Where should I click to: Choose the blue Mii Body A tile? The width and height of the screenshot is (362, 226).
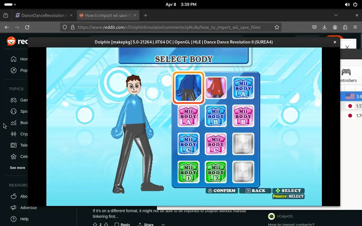pyautogui.click(x=243, y=88)
